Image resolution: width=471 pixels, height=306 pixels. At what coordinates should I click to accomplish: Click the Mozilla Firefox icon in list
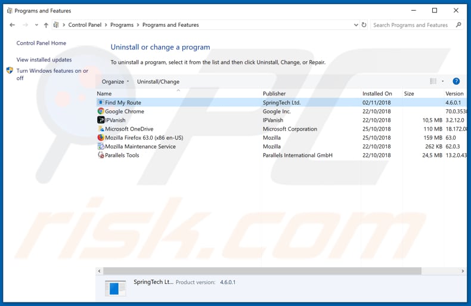101,137
